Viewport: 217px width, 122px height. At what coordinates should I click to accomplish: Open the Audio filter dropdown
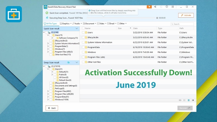[x=77, y=24]
